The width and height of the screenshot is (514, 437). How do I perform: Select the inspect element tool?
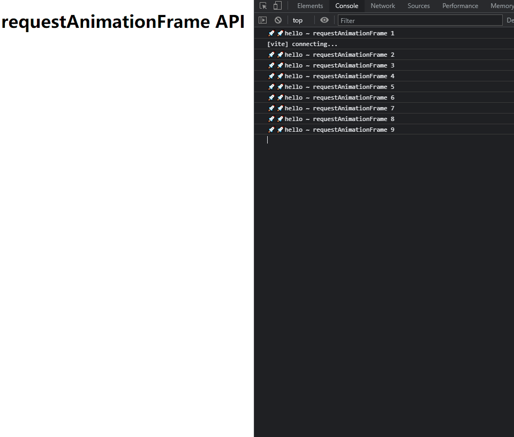click(x=263, y=5)
